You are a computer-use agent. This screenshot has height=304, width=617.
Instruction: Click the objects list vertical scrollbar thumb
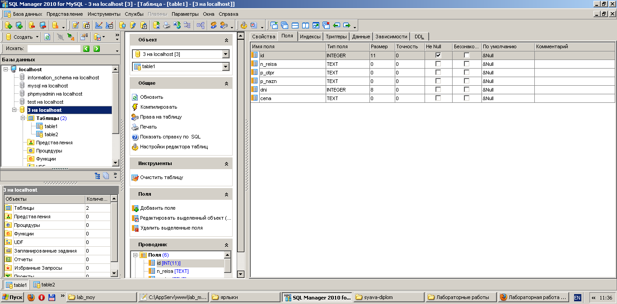(x=114, y=232)
